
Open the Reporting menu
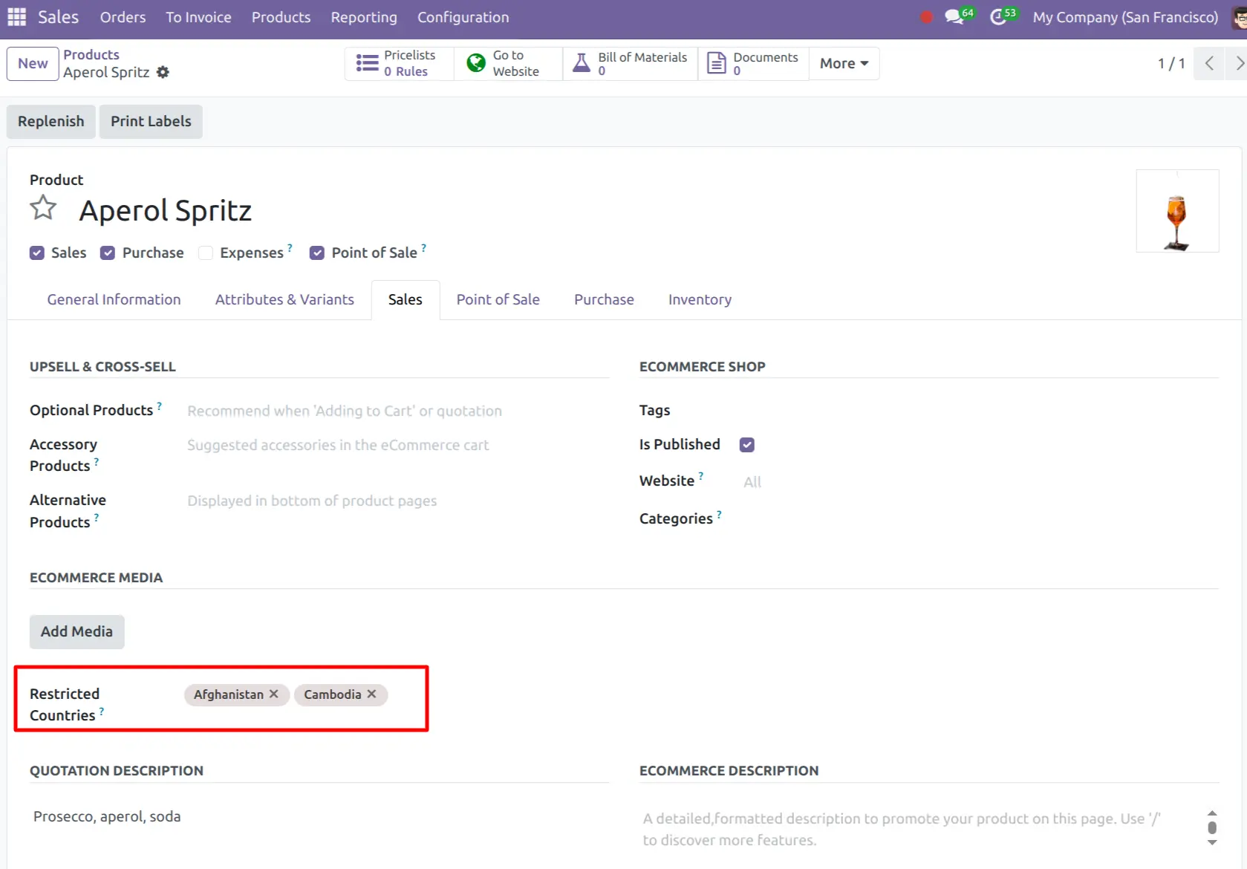point(364,17)
